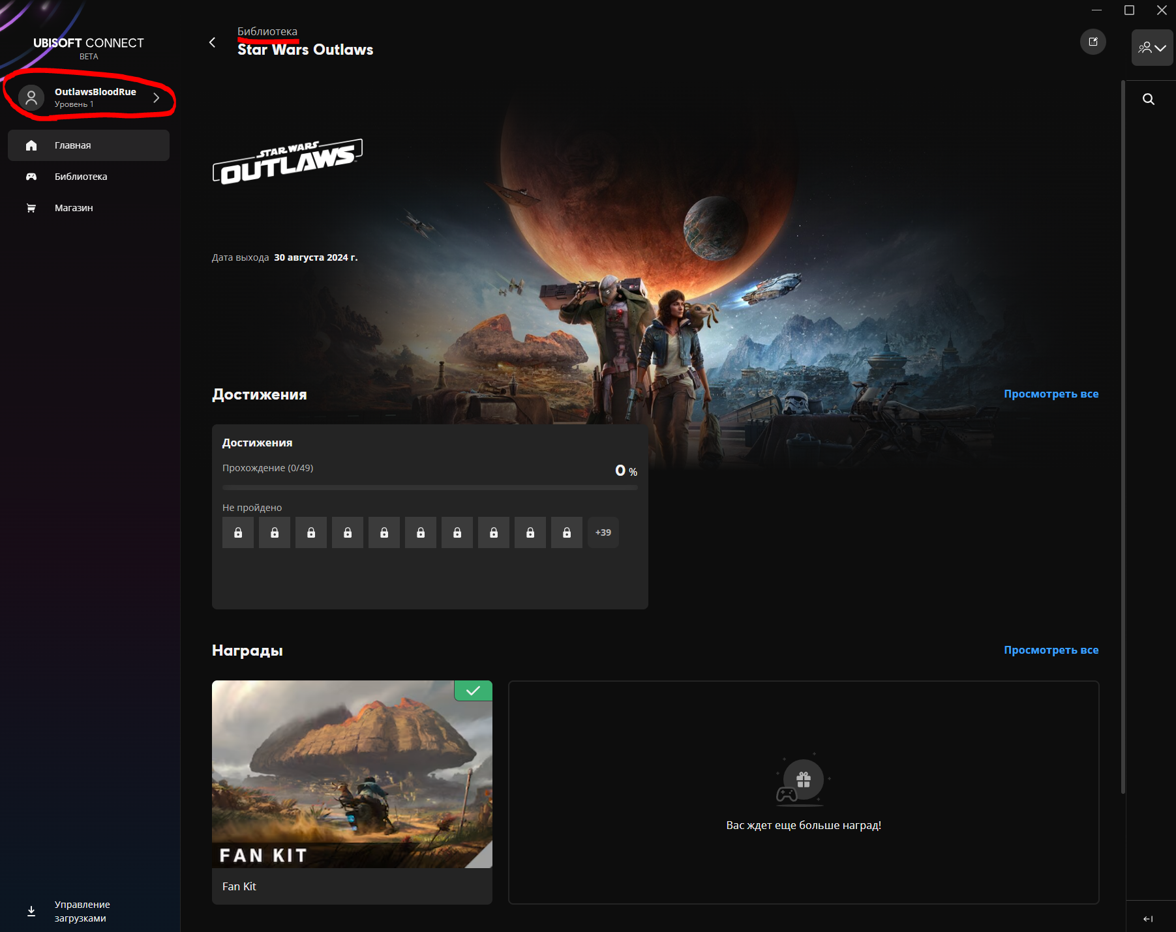Image resolution: width=1176 pixels, height=932 pixels.
Task: Expand the OutlawsBloodRue profile chevron
Action: tap(157, 98)
